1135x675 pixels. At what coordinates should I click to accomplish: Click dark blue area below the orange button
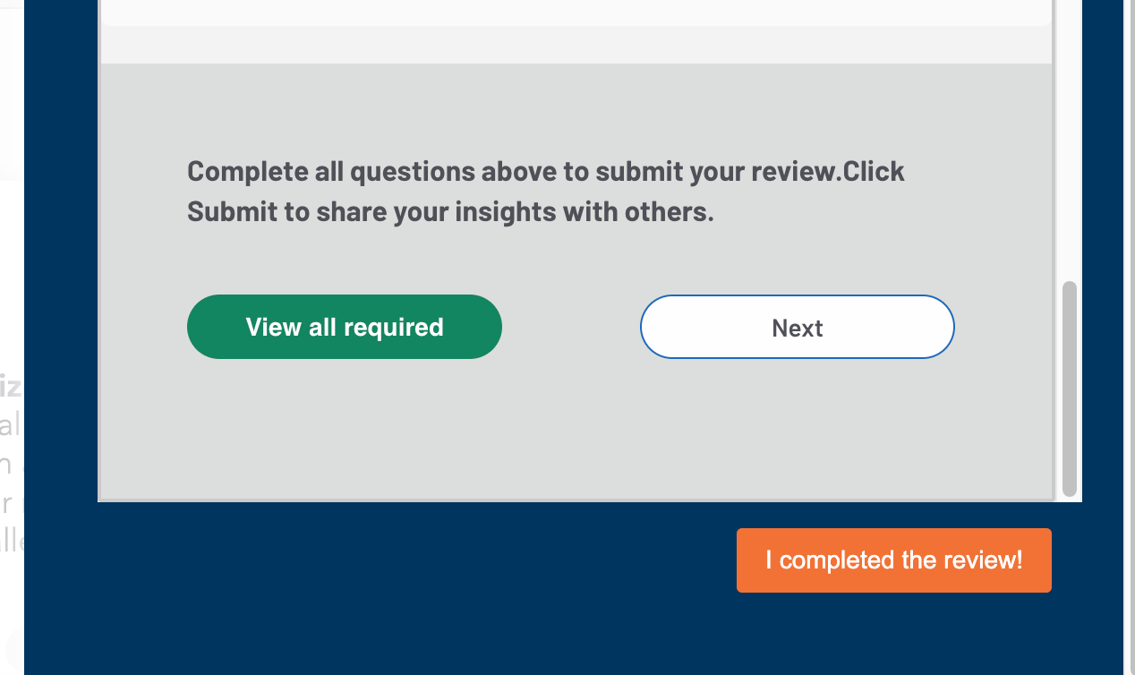click(x=893, y=636)
